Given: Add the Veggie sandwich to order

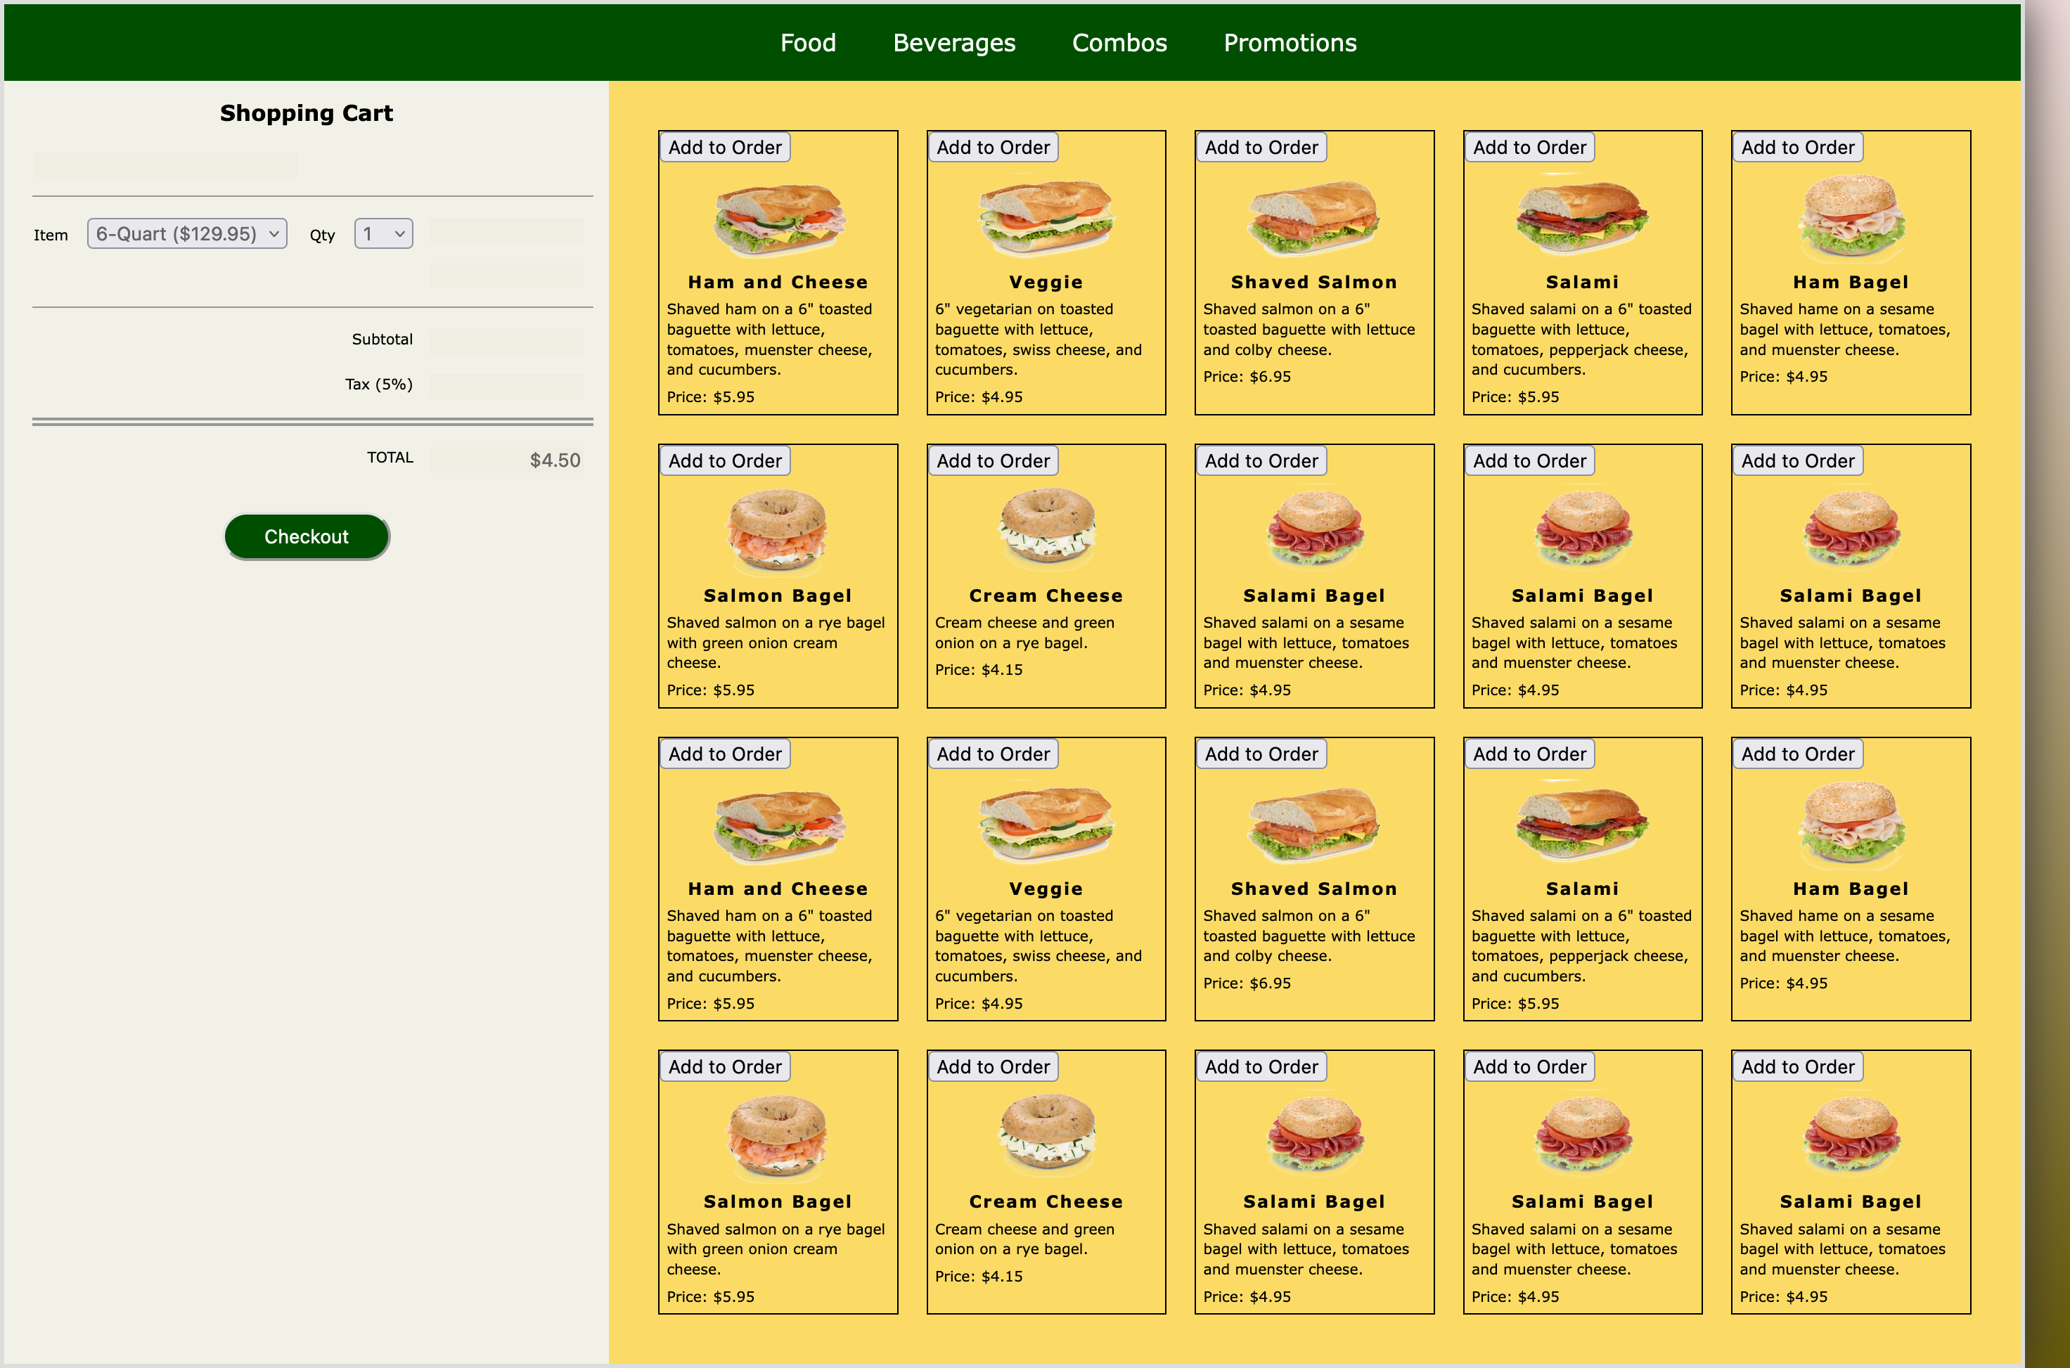Looking at the screenshot, I should [x=992, y=146].
